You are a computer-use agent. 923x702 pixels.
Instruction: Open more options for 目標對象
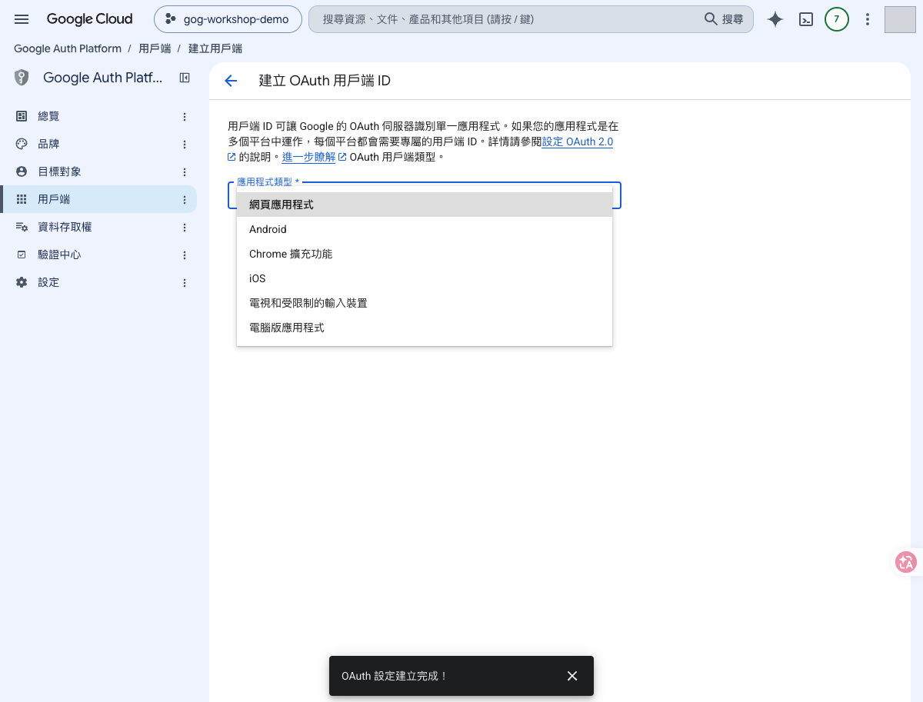185,171
